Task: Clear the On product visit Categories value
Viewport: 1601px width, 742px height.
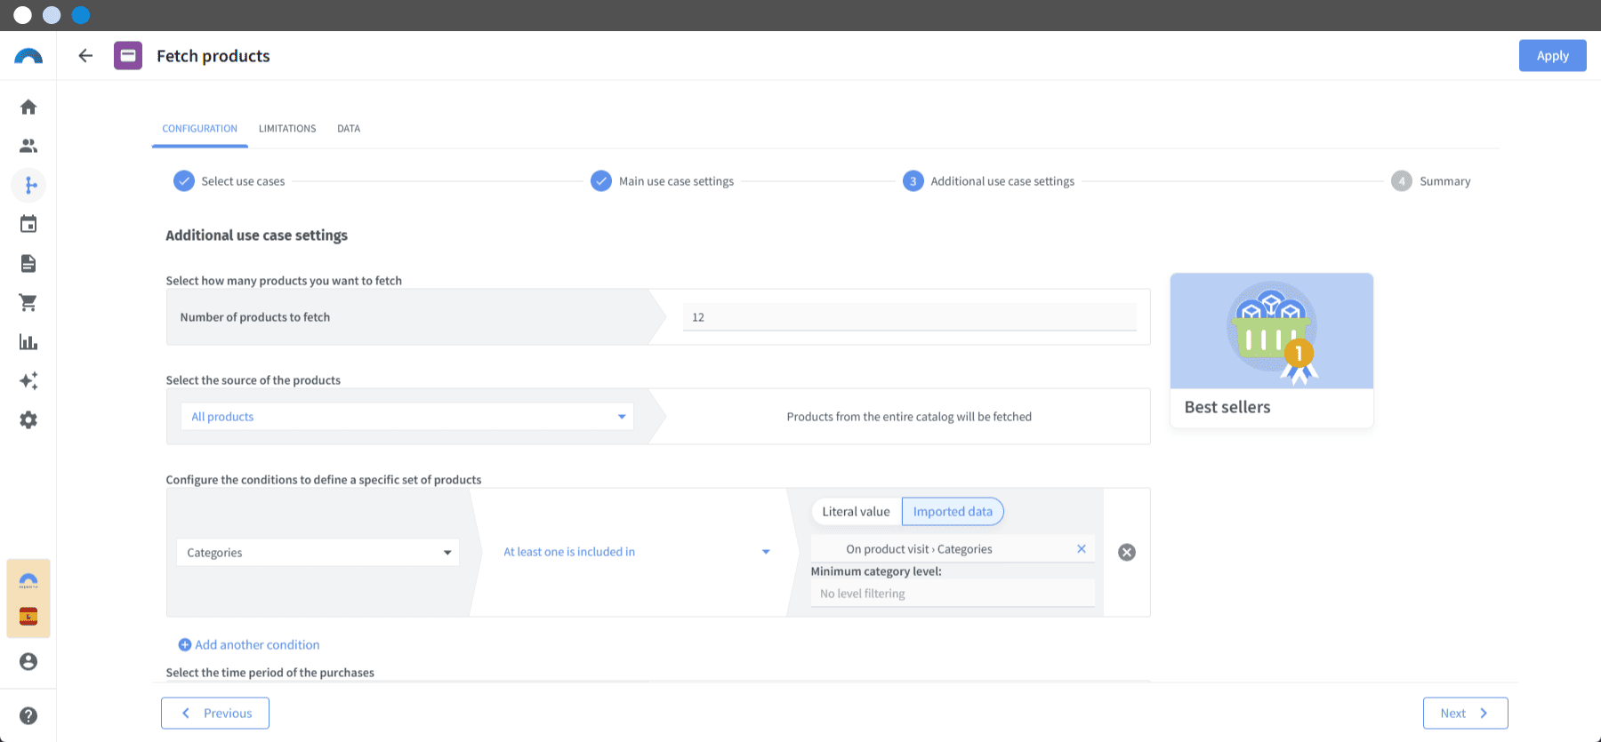Action: (1082, 549)
